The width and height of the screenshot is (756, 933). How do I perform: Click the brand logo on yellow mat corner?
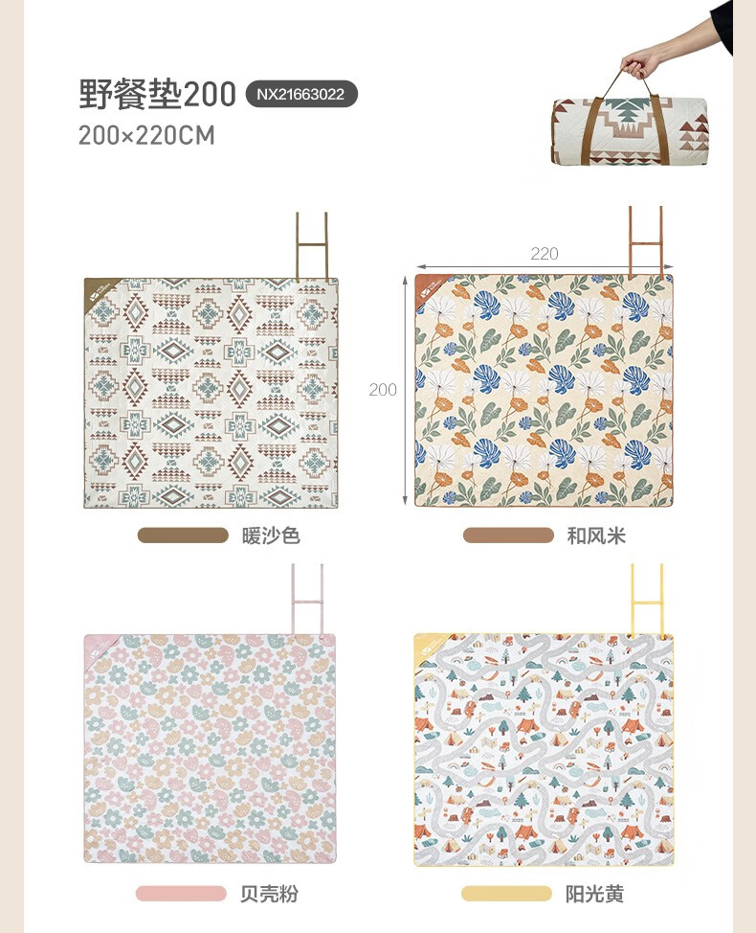(x=429, y=648)
